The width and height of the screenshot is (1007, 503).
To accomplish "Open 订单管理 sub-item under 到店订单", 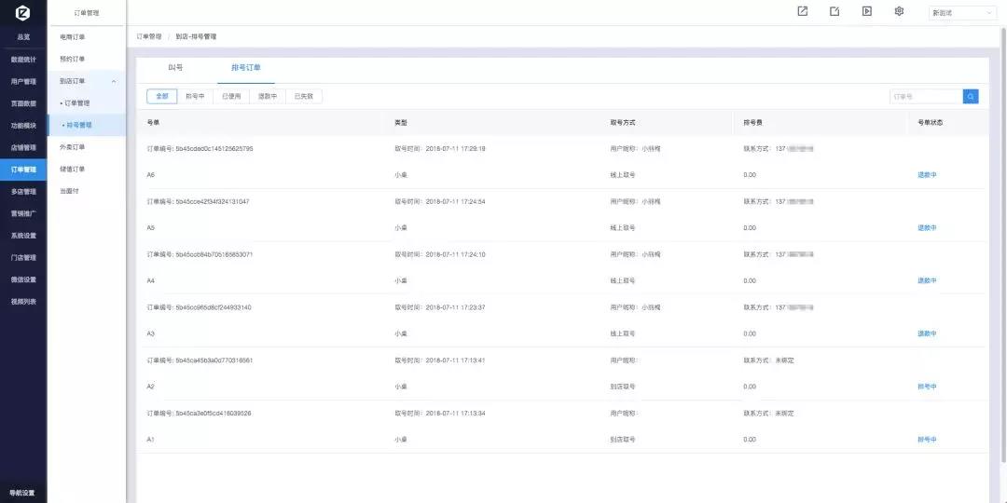I will pos(76,103).
